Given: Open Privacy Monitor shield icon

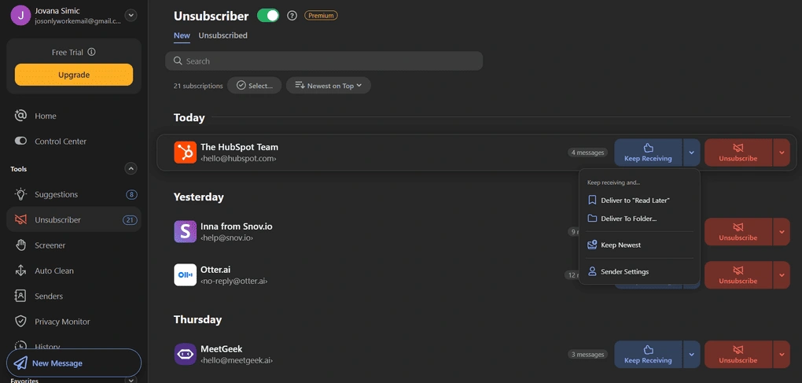Looking at the screenshot, I should 20,322.
